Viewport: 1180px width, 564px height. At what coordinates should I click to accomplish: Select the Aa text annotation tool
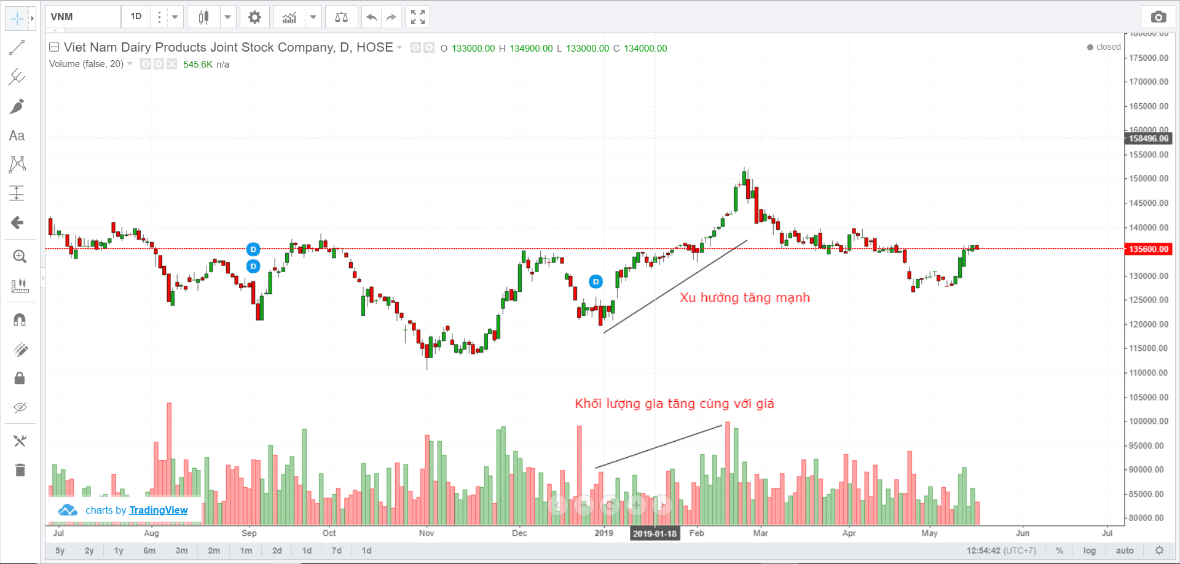(17, 136)
